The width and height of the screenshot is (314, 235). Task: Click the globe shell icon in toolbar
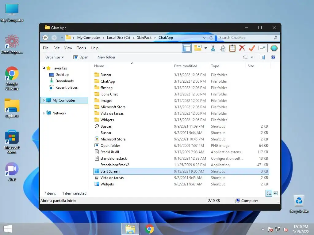coord(274,48)
